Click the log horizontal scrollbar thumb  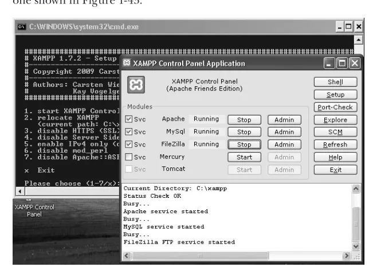pos(200,256)
